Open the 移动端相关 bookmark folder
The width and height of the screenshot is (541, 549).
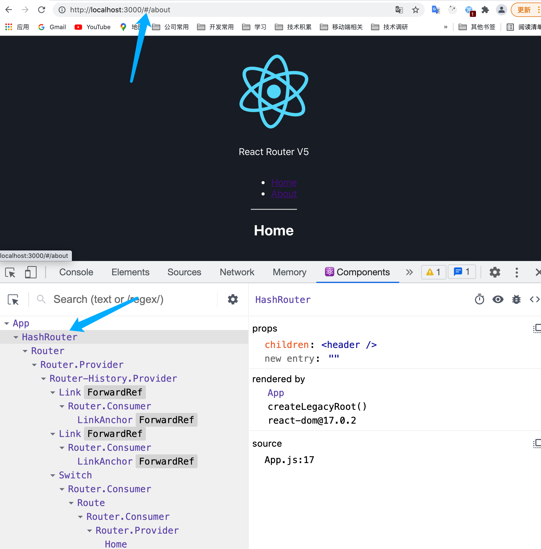point(341,27)
